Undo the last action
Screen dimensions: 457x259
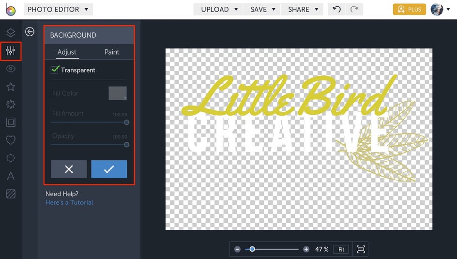coord(336,9)
